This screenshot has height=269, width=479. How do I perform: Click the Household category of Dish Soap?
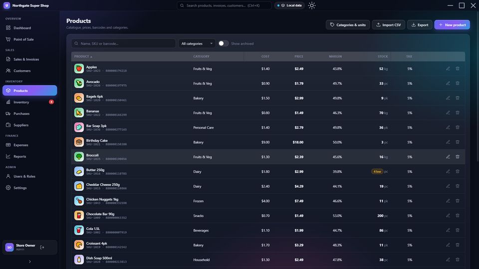point(201,260)
